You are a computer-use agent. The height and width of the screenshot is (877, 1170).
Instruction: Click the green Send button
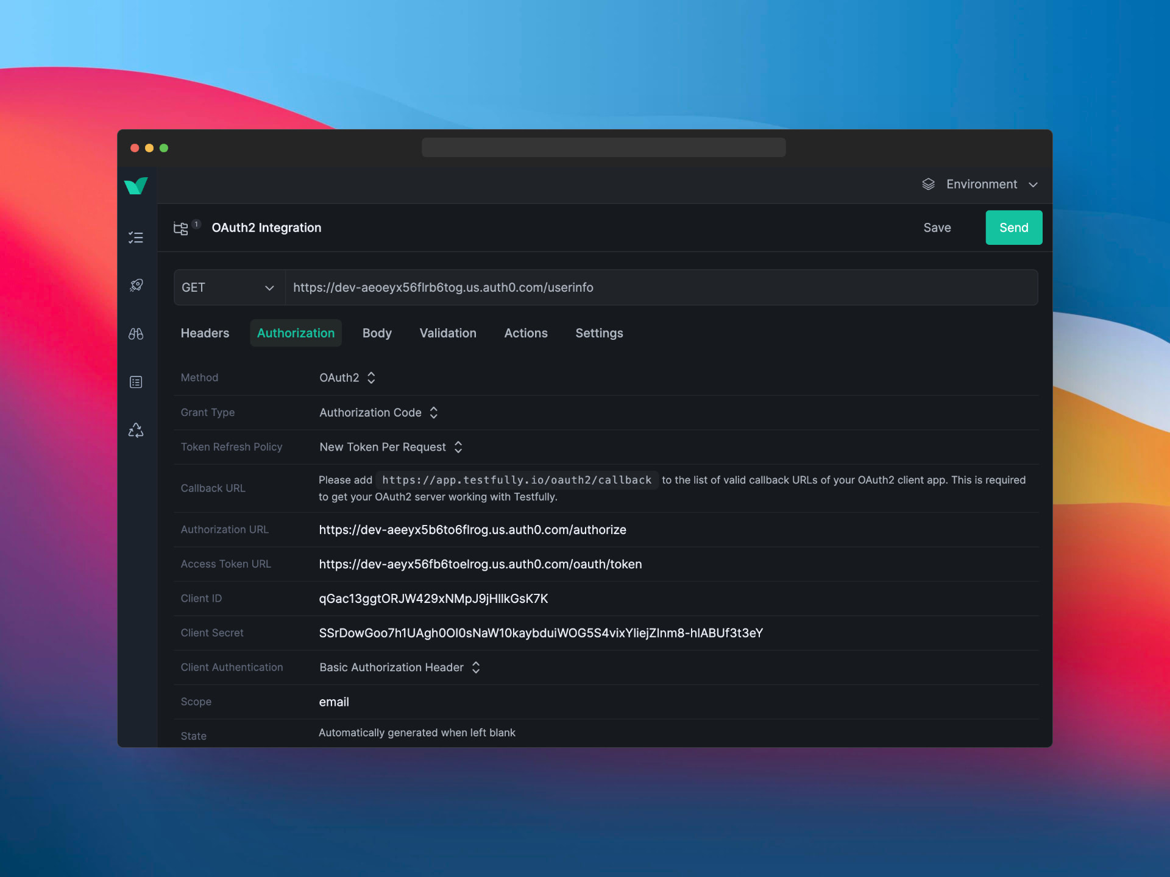point(1013,228)
